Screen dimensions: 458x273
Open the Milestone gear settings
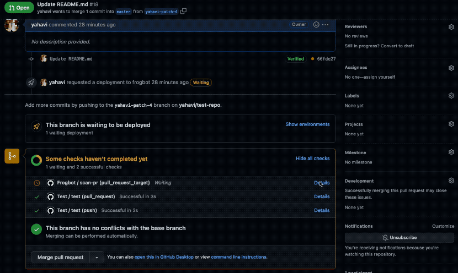click(x=451, y=152)
